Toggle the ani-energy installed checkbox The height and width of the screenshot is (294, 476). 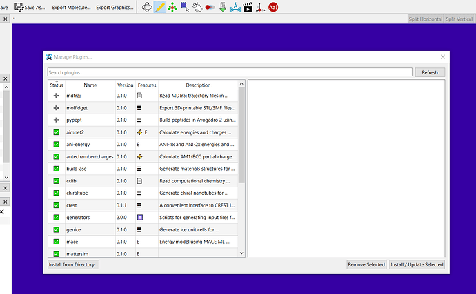(57, 145)
